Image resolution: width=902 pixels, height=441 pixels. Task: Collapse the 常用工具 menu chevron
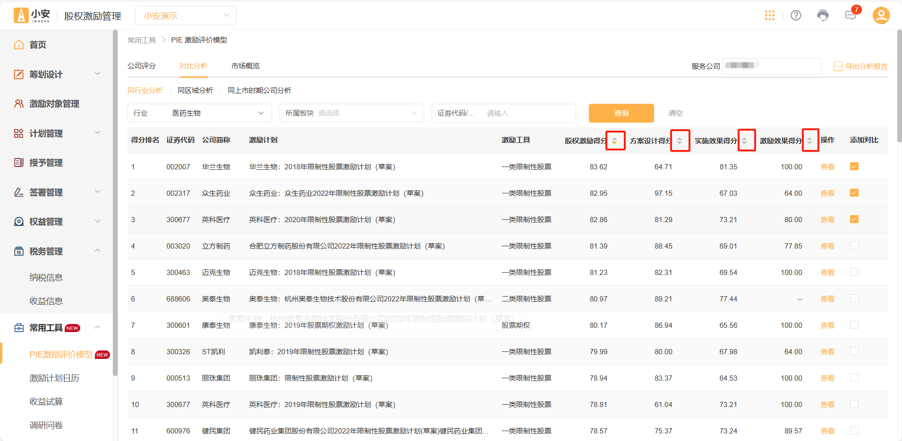click(x=98, y=327)
